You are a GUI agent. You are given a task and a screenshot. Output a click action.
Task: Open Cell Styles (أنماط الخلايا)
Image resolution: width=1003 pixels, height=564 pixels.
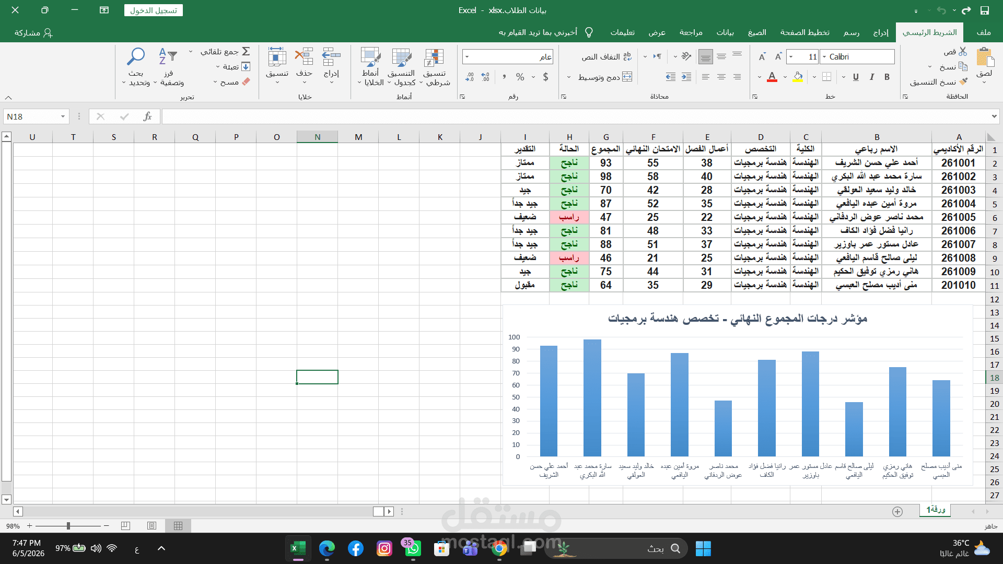click(370, 67)
